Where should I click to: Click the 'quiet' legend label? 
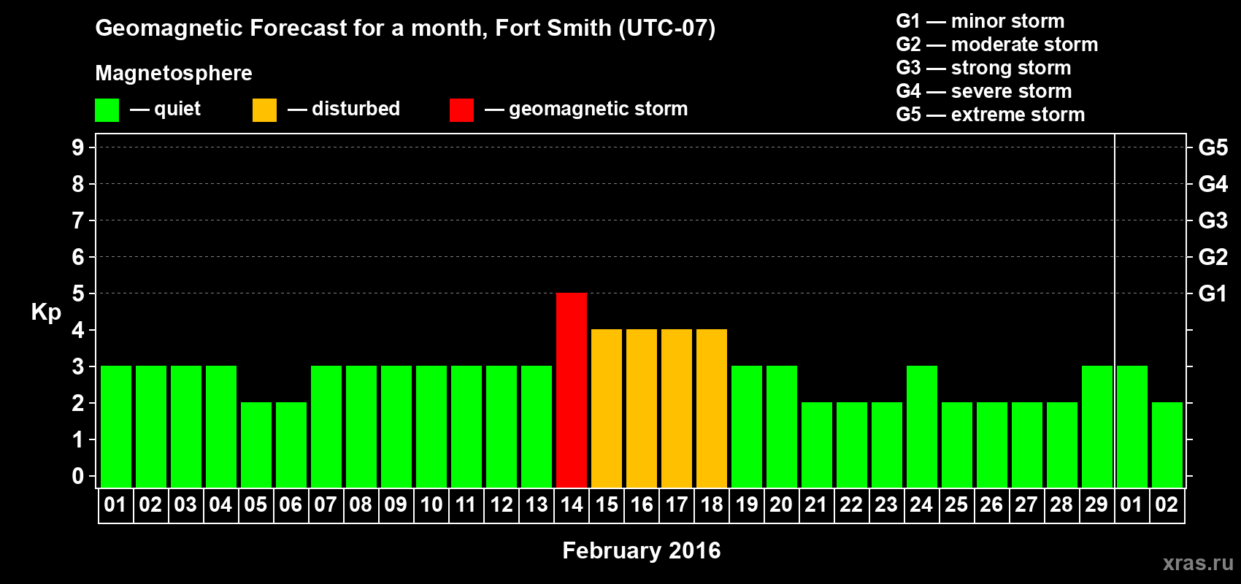177,109
